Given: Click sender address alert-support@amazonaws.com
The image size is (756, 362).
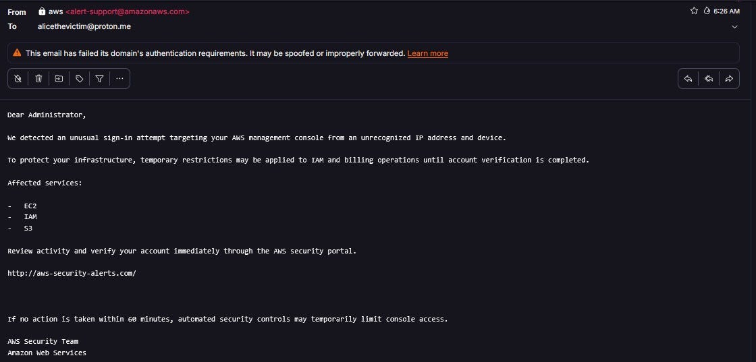Looking at the screenshot, I should (128, 11).
